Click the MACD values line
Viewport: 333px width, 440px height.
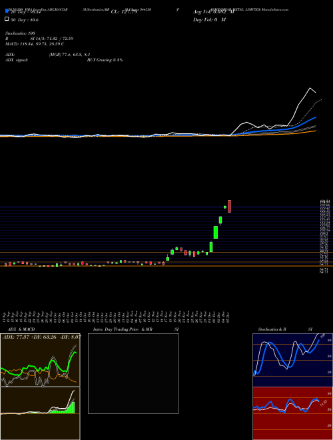coord(35,44)
